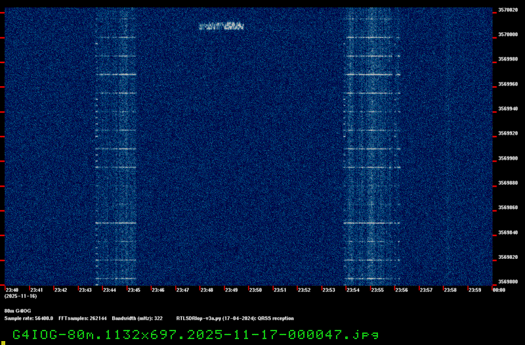
Task: Click the 80m G4IOG station label
Action: click(18, 311)
